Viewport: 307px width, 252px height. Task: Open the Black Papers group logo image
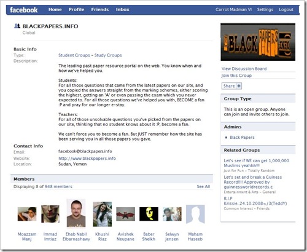(258, 42)
